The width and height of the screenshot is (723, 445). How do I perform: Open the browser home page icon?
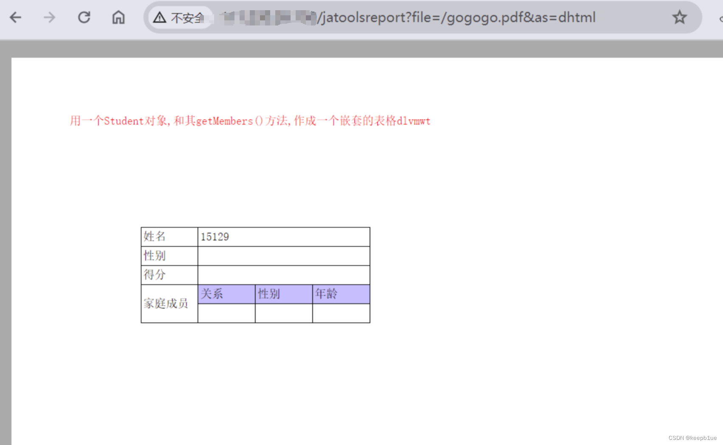(x=119, y=17)
